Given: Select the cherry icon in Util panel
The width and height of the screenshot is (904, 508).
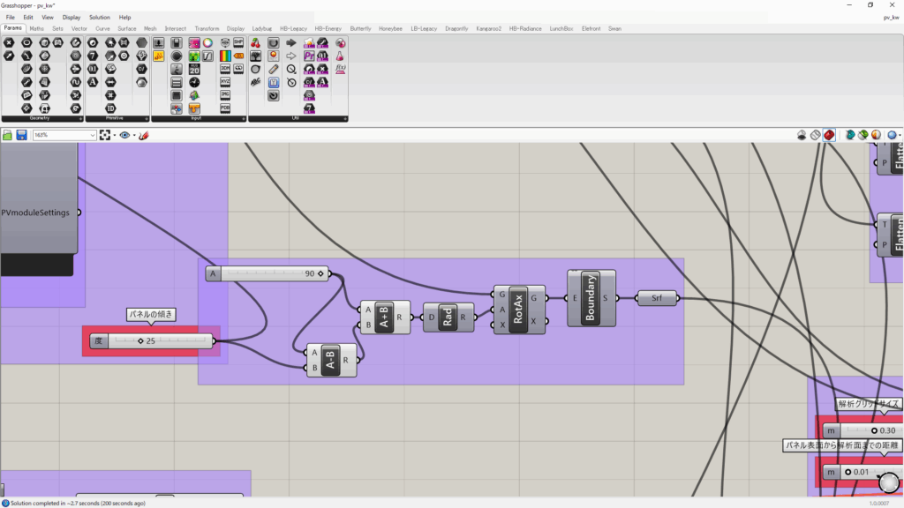Looking at the screenshot, I should (x=255, y=42).
